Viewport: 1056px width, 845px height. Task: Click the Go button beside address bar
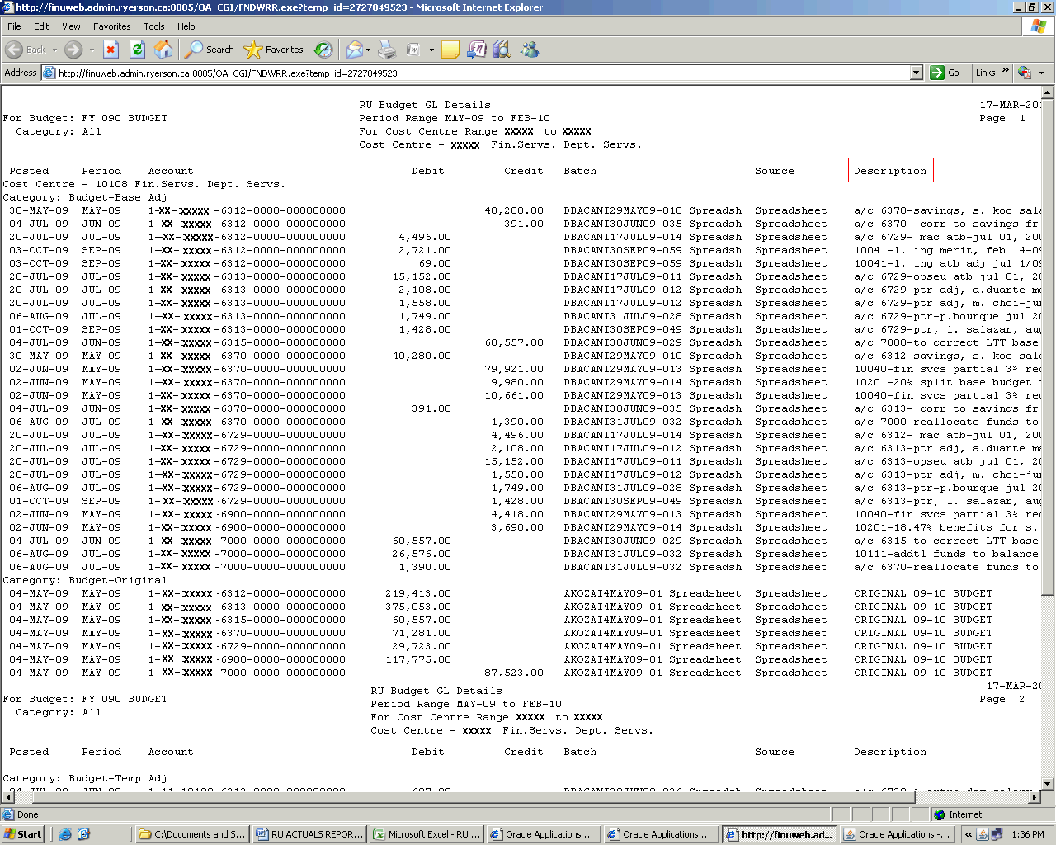click(x=945, y=73)
